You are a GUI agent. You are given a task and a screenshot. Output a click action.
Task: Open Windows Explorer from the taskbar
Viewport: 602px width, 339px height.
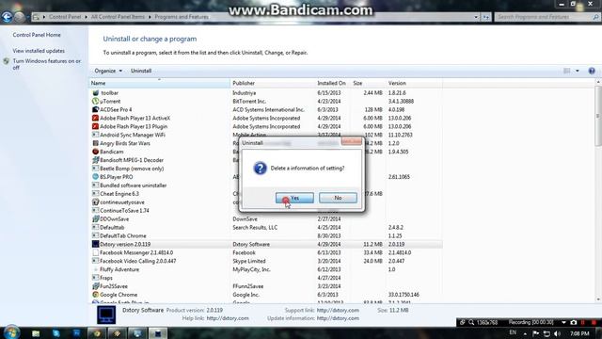(36, 333)
